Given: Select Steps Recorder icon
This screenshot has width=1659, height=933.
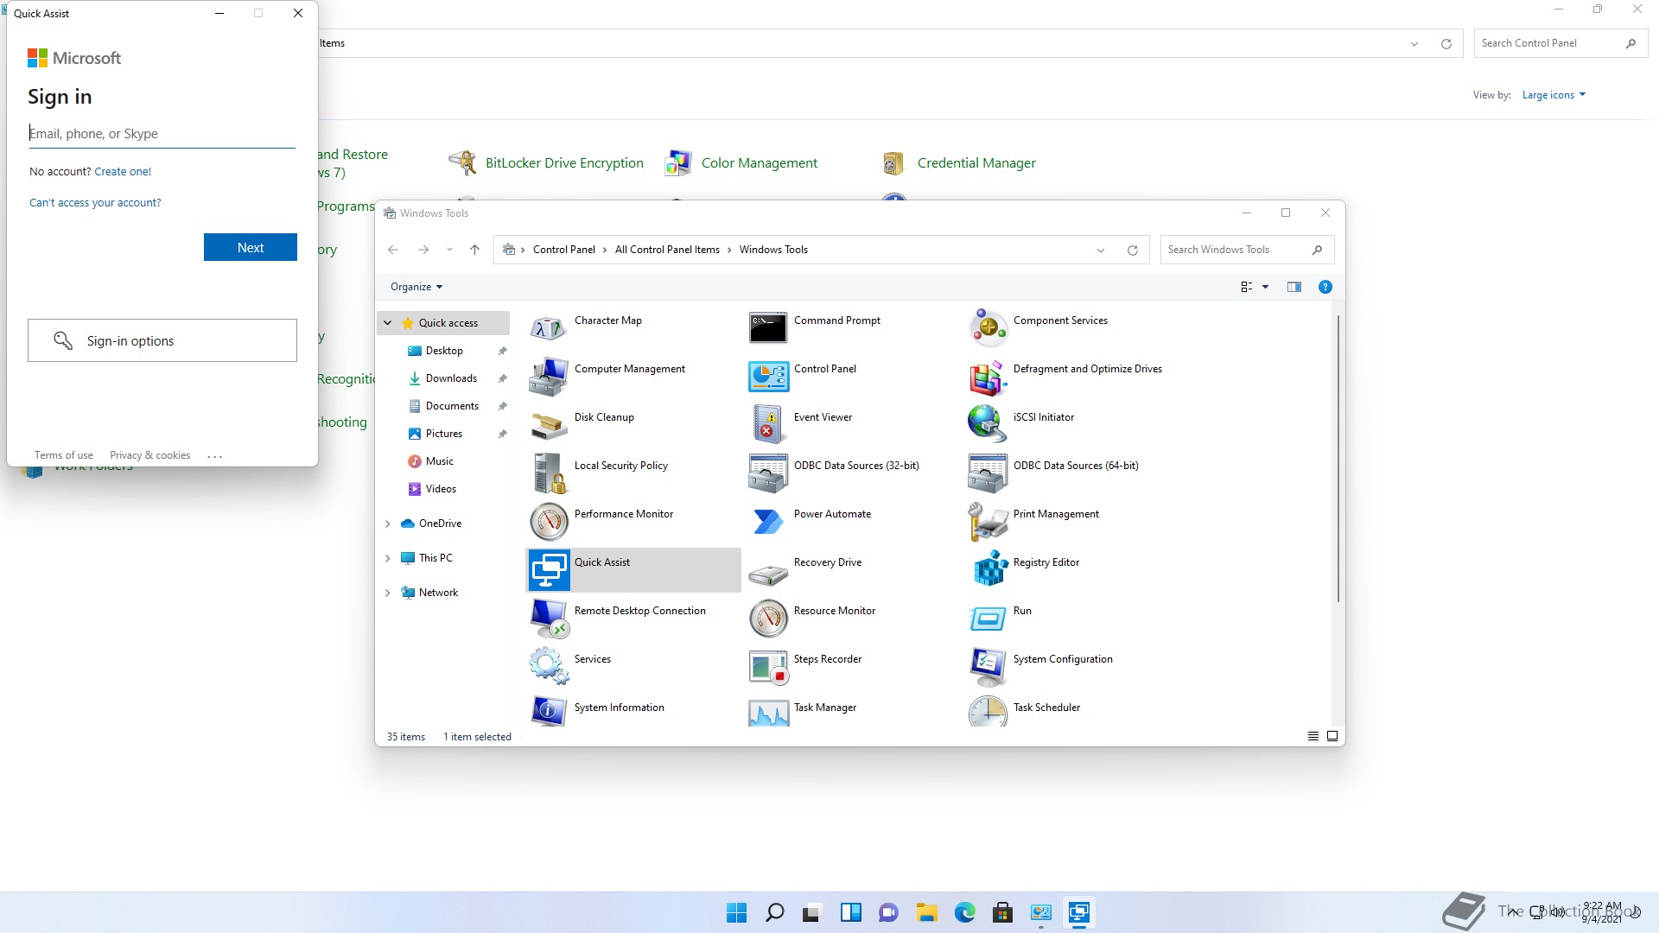Looking at the screenshot, I should (x=768, y=667).
